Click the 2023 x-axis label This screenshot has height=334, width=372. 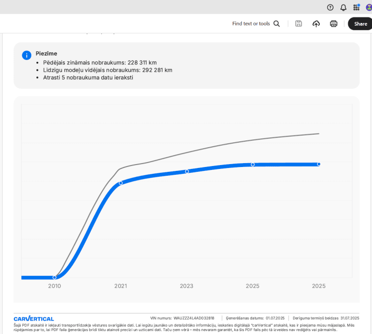pos(186,286)
